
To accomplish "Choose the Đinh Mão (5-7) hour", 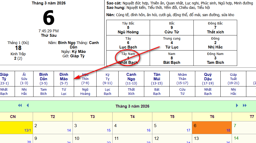I will point(64,79).
